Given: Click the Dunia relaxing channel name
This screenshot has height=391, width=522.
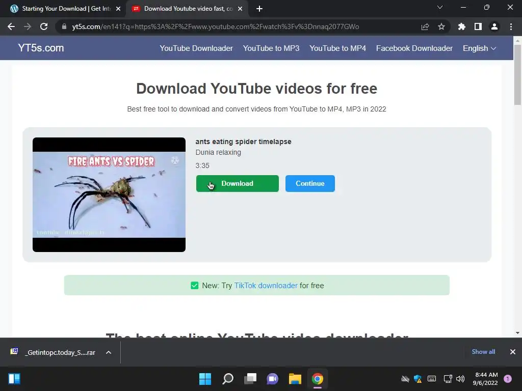Looking at the screenshot, I should click(x=218, y=152).
